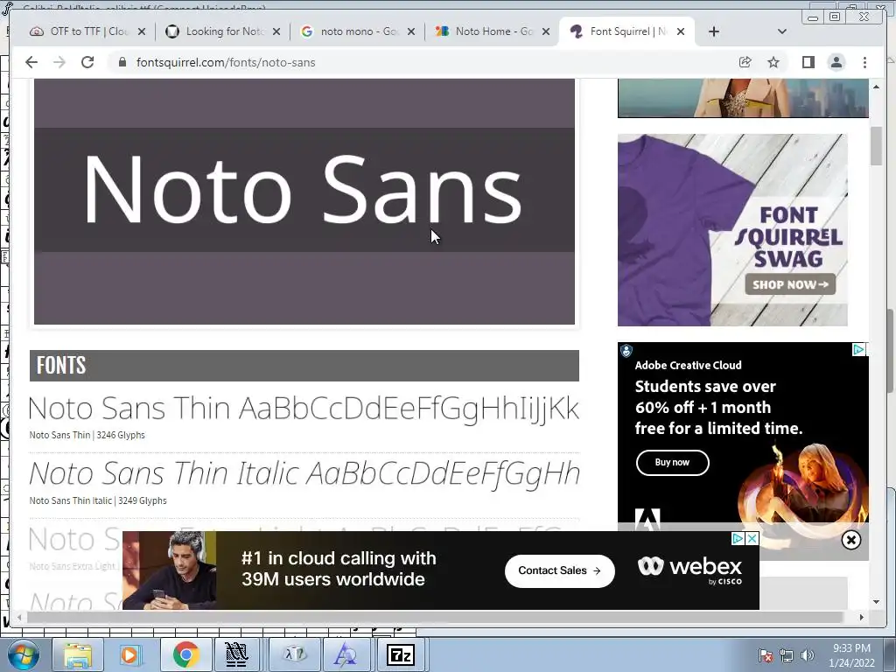Close the Looking for Noto tab

[276, 32]
